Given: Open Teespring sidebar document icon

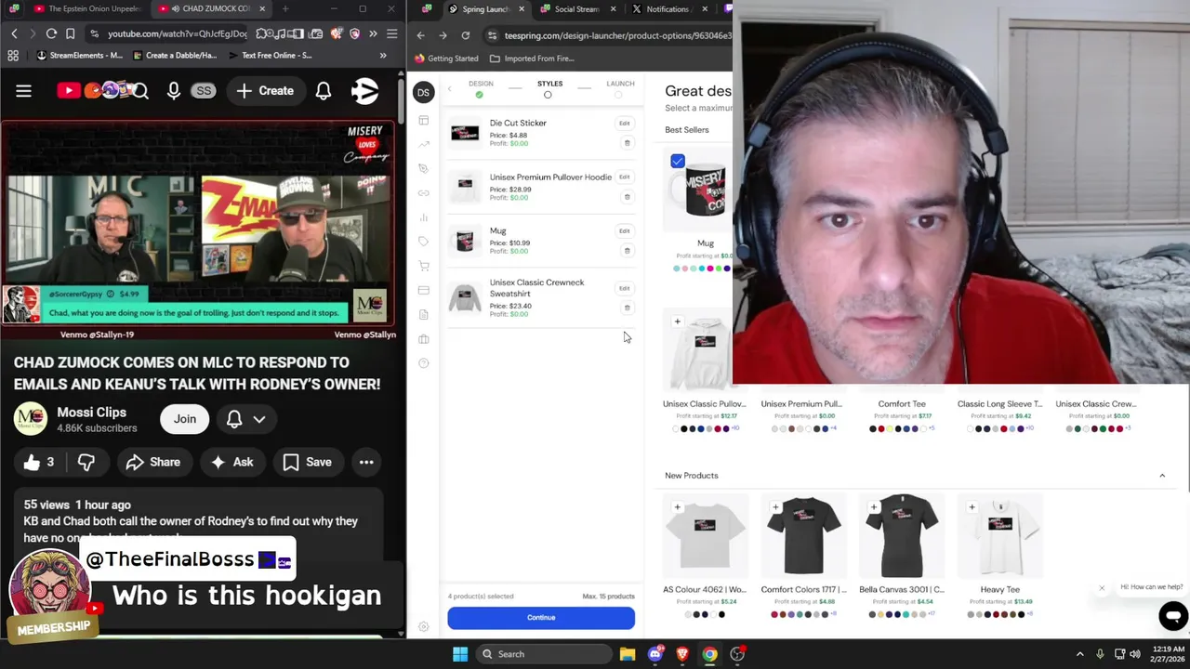Looking at the screenshot, I should tap(424, 315).
